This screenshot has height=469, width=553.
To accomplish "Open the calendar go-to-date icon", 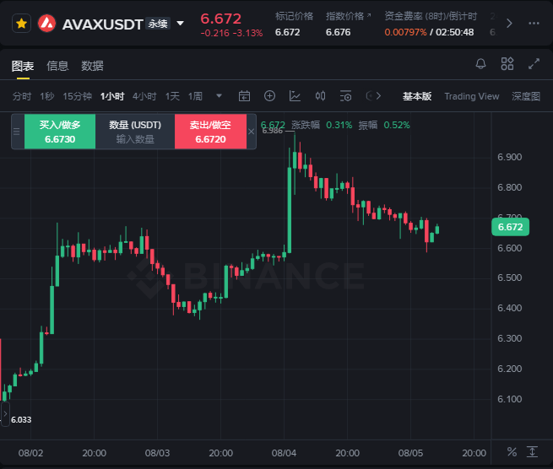I will click(x=244, y=96).
